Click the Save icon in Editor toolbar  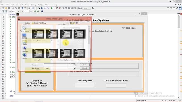click(9, 8)
